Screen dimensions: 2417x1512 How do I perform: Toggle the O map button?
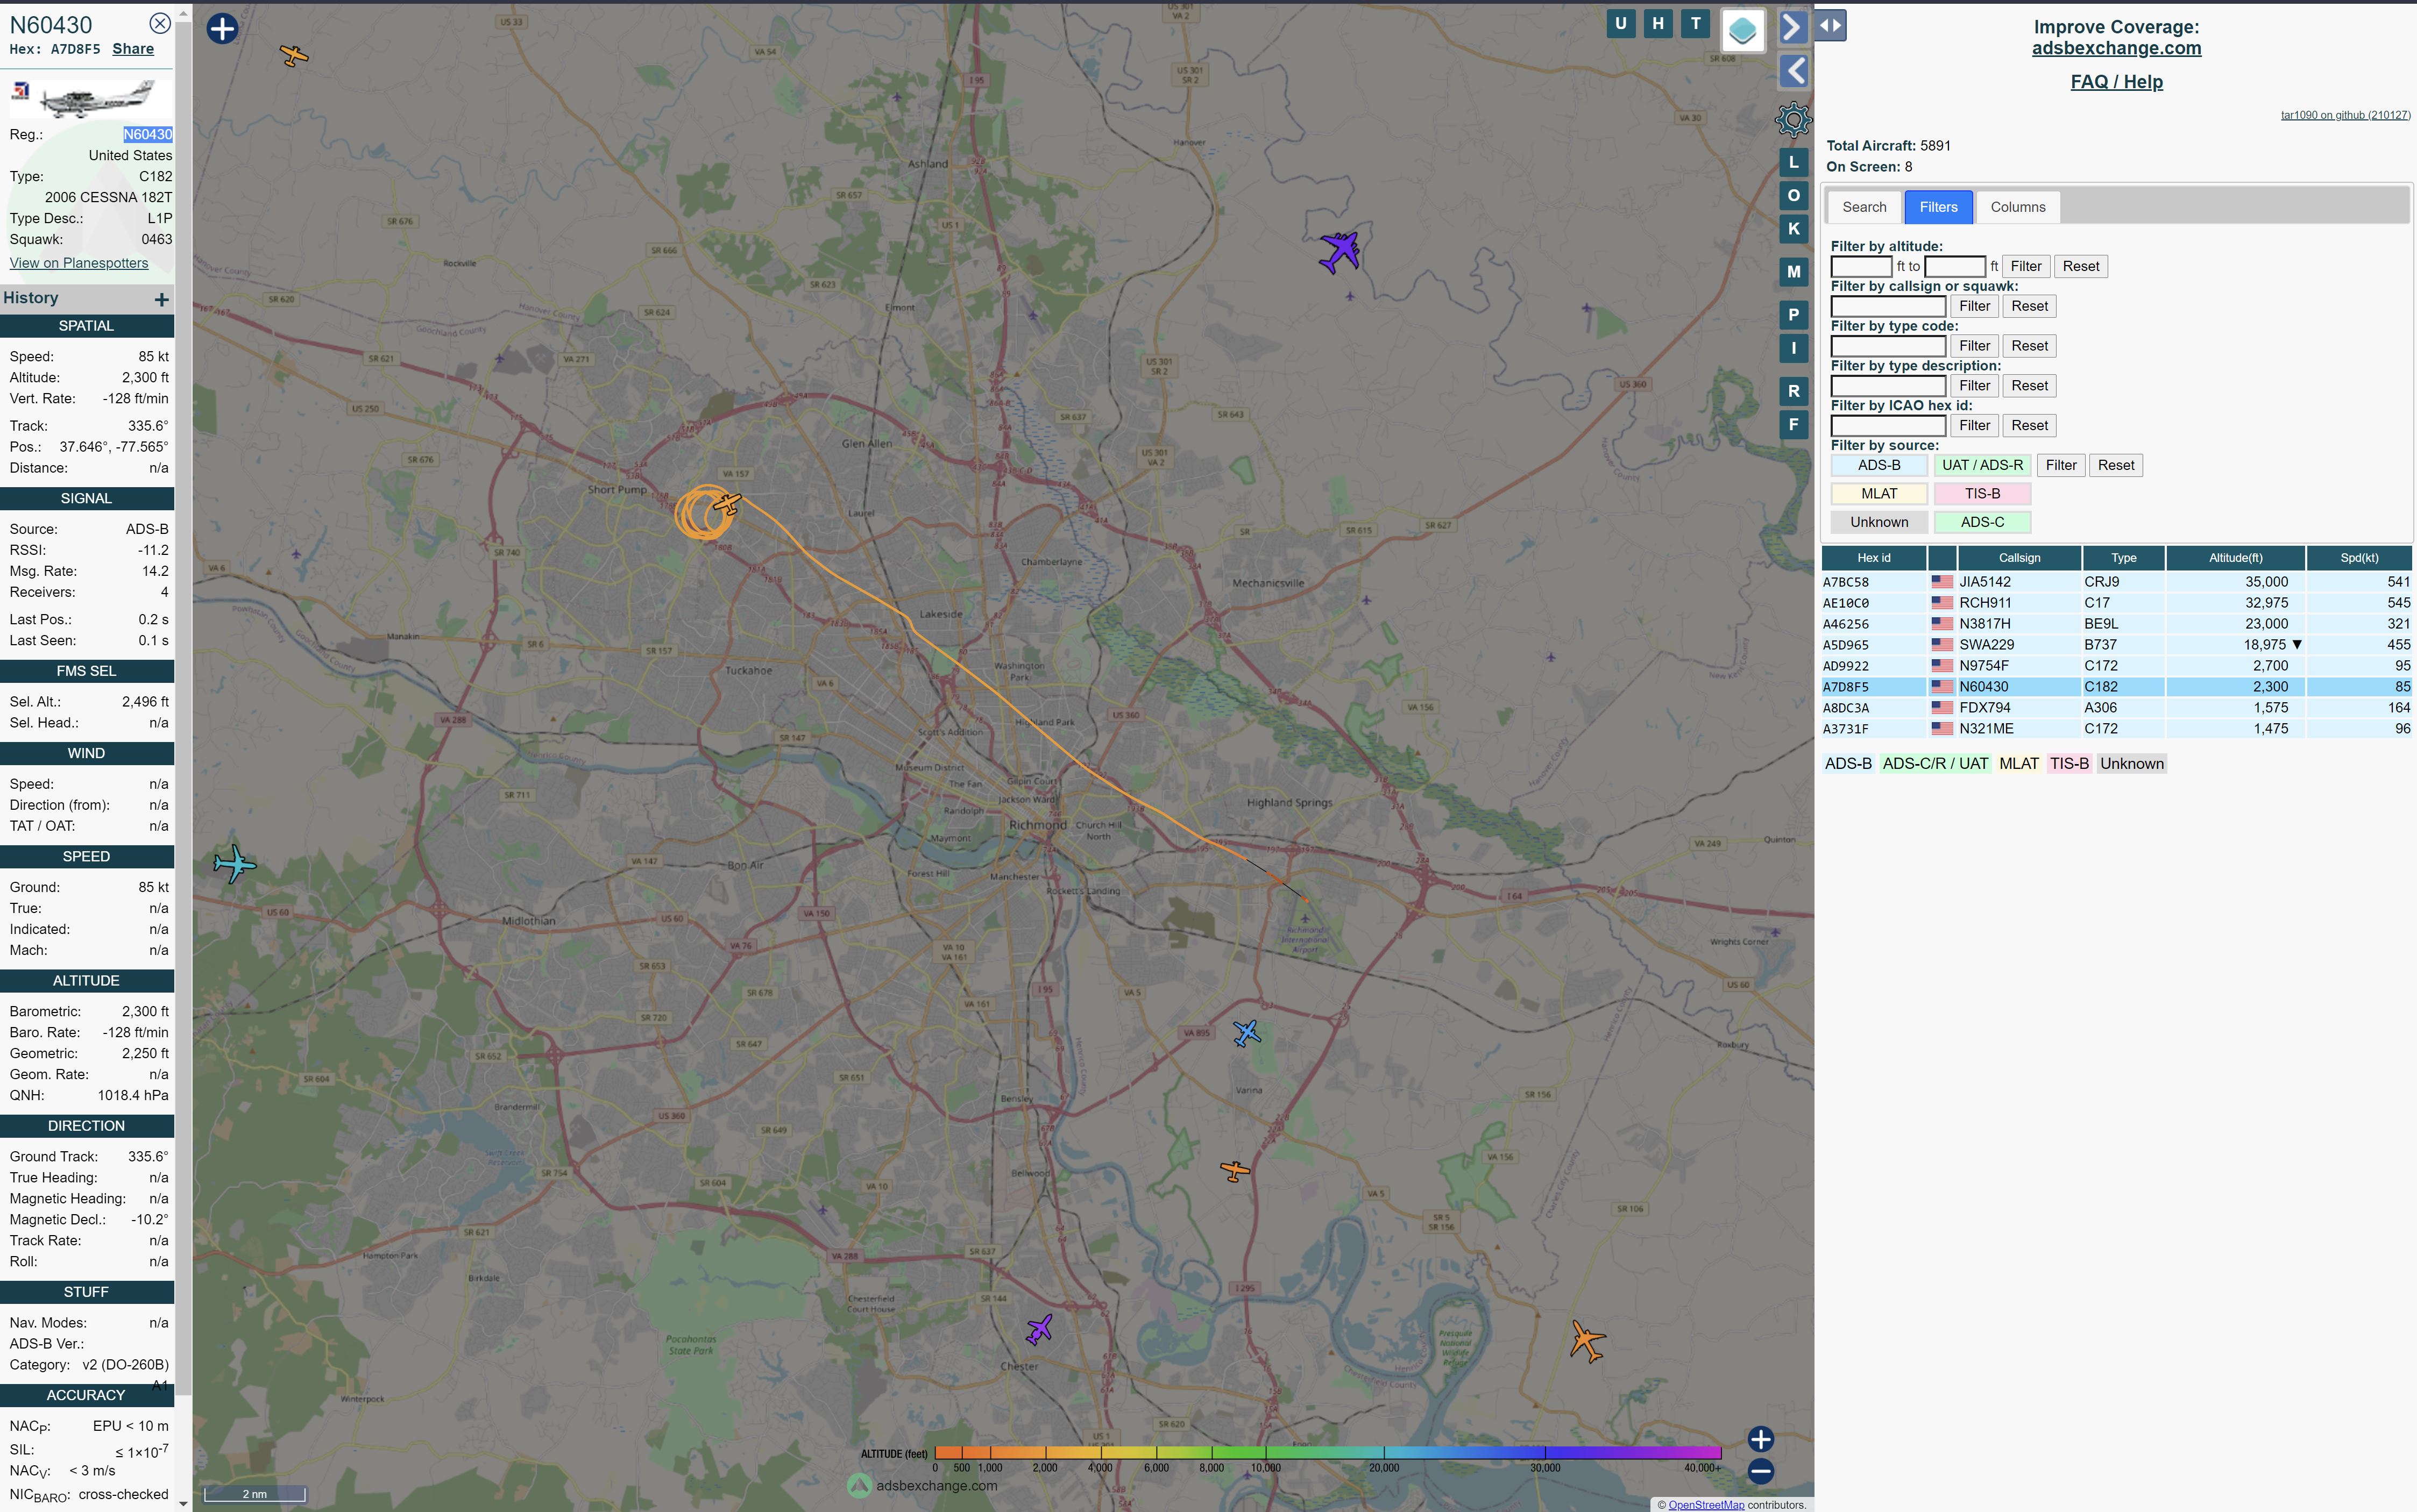1793,196
